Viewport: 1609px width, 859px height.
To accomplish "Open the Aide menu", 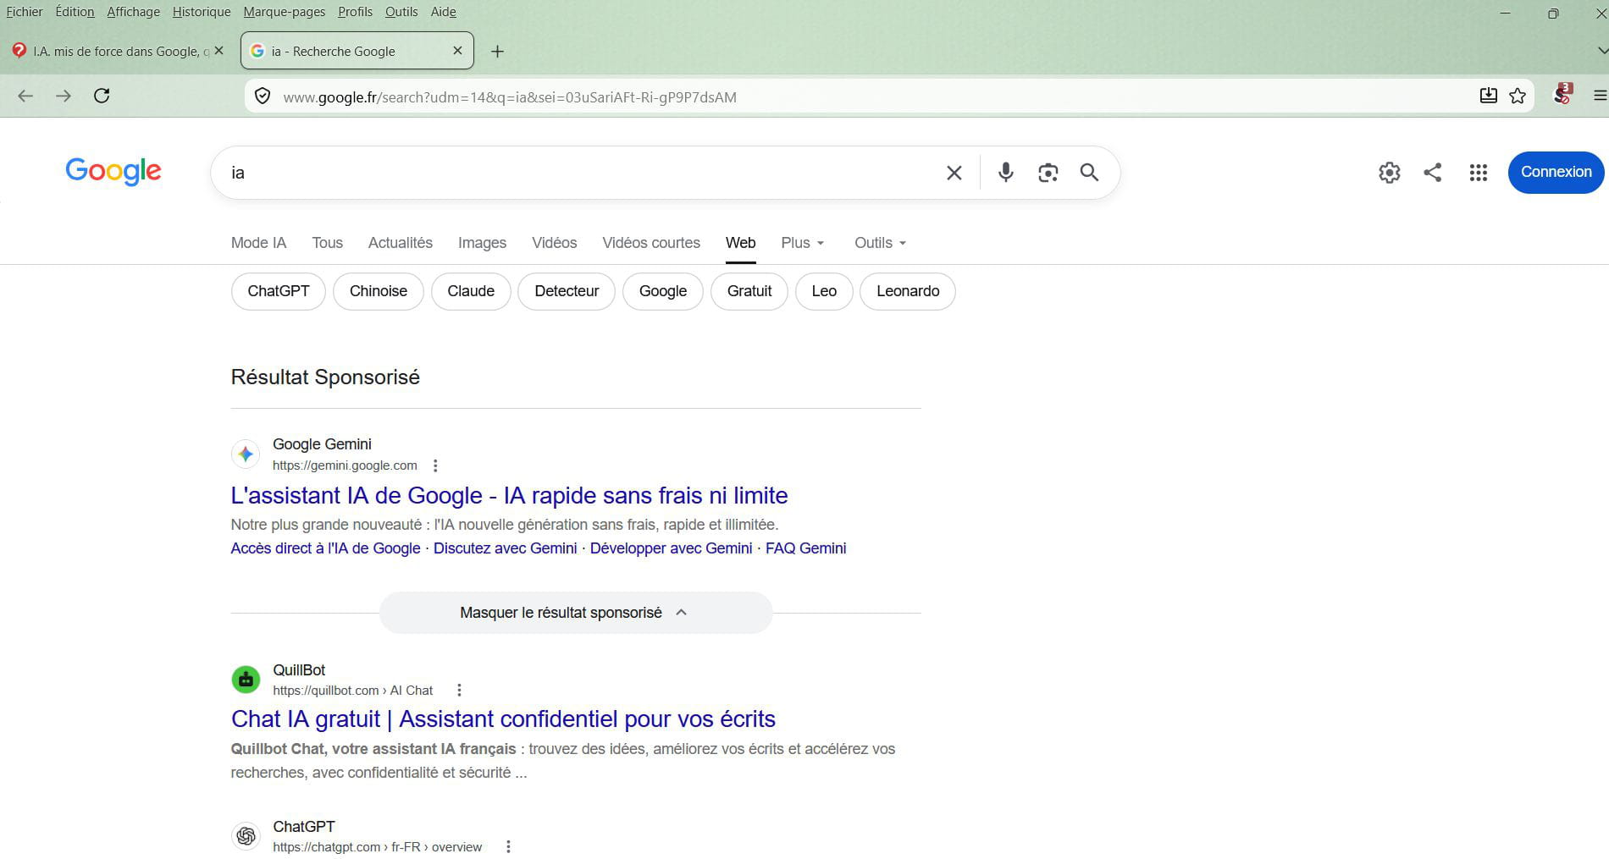I will pos(443,12).
